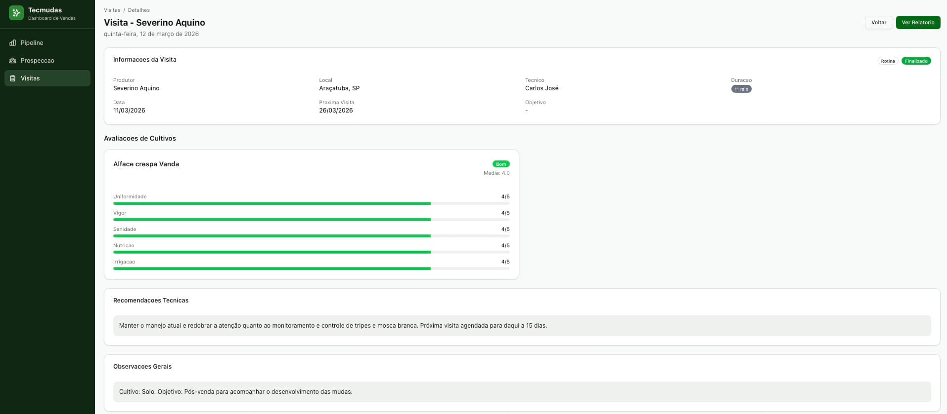The width and height of the screenshot is (947, 414).
Task: Click the Alface crespa Vanda card title
Action: tap(146, 164)
